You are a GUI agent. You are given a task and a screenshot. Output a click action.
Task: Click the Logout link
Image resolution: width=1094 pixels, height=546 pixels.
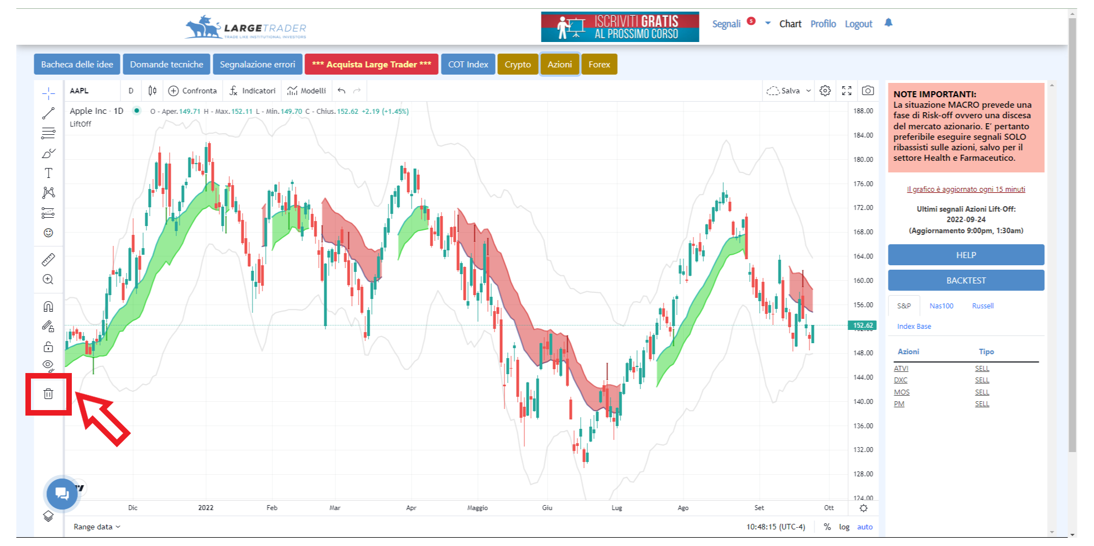[858, 24]
